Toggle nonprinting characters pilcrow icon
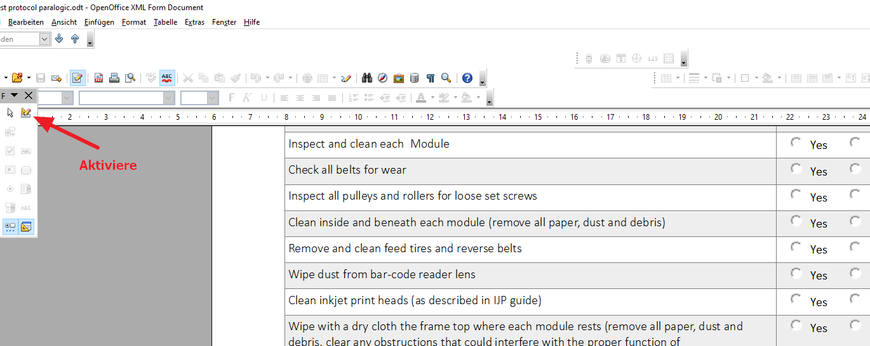The width and height of the screenshot is (870, 346). 431,78
